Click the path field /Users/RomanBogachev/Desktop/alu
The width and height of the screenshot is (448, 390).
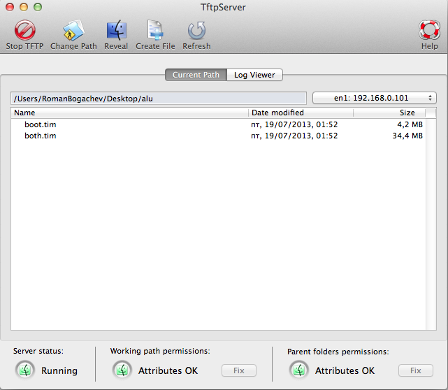coord(159,99)
